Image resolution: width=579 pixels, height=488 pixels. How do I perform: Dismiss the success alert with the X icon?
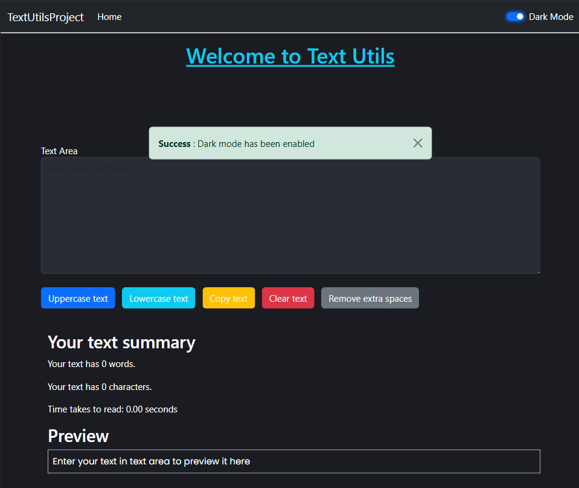click(x=418, y=143)
